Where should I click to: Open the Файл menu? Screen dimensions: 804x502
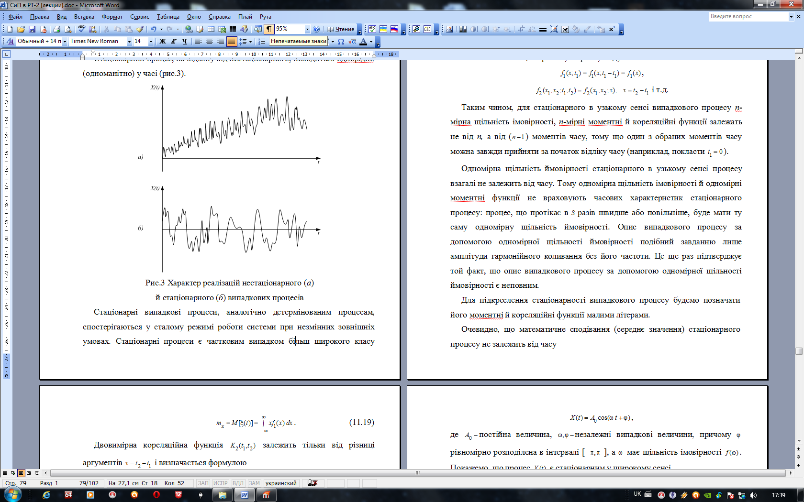click(x=15, y=17)
